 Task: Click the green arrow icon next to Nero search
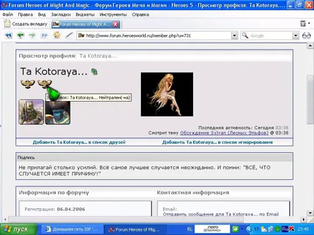click(x=235, y=229)
